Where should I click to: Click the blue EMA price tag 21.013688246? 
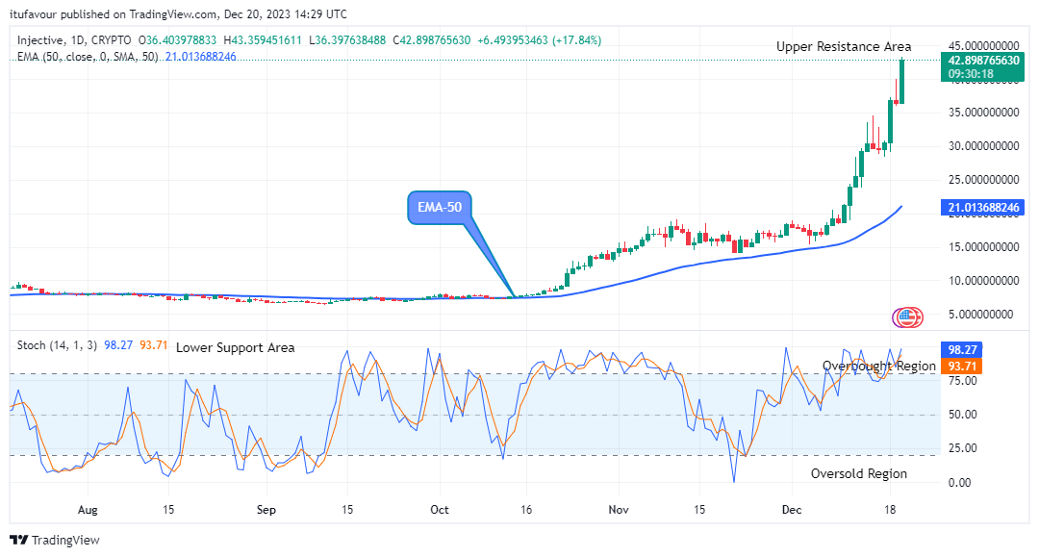(x=983, y=208)
